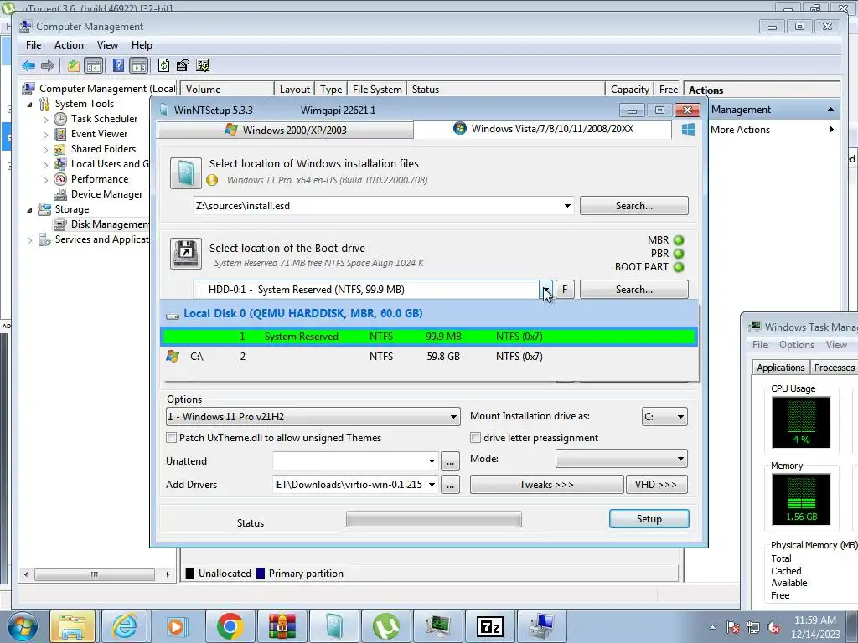Click the Windows logo icon beside the Vista tab
The height and width of the screenshot is (643, 858).
click(x=689, y=129)
